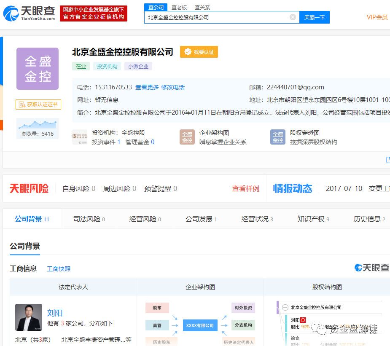390x346 pixels.
Task: Select the 知识产权 9 tab
Action: pyautogui.click(x=313, y=219)
